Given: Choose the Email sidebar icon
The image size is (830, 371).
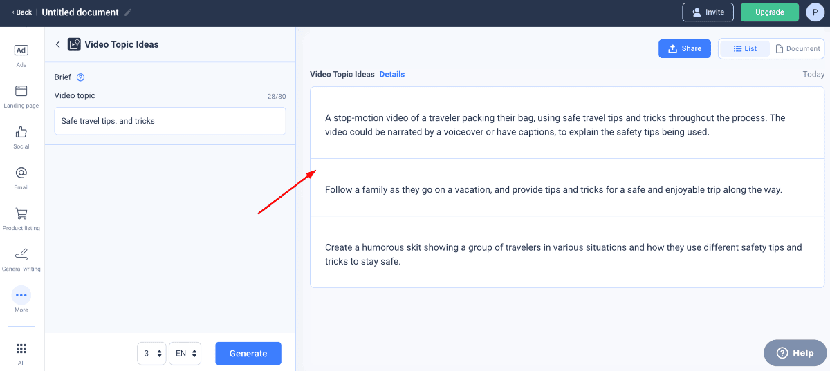Looking at the screenshot, I should click(21, 173).
